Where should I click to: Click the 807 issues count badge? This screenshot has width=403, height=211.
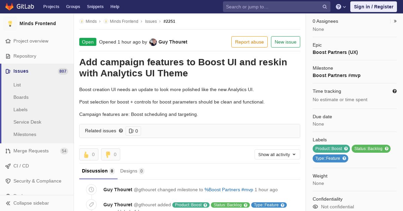pyautogui.click(x=63, y=71)
